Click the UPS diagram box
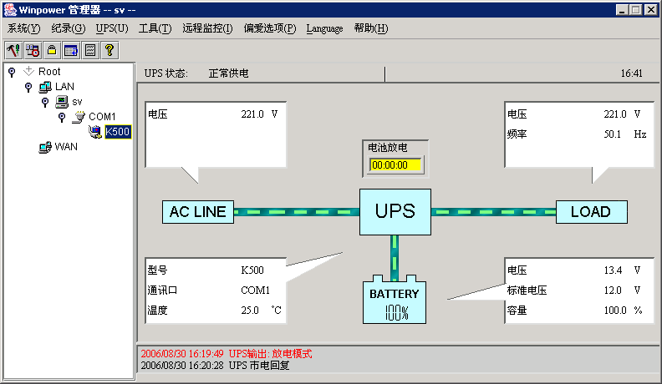This screenshot has height=384, width=662. click(x=395, y=211)
